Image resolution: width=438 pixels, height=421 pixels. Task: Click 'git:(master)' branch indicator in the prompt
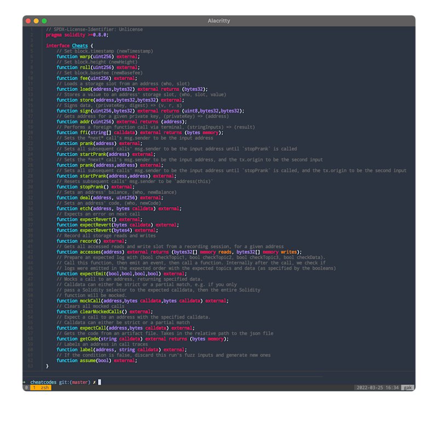tap(74, 382)
